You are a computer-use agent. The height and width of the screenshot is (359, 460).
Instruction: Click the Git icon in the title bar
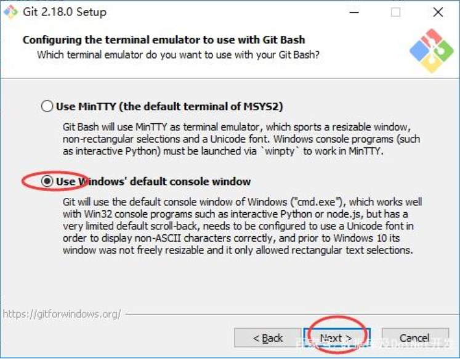coord(10,12)
